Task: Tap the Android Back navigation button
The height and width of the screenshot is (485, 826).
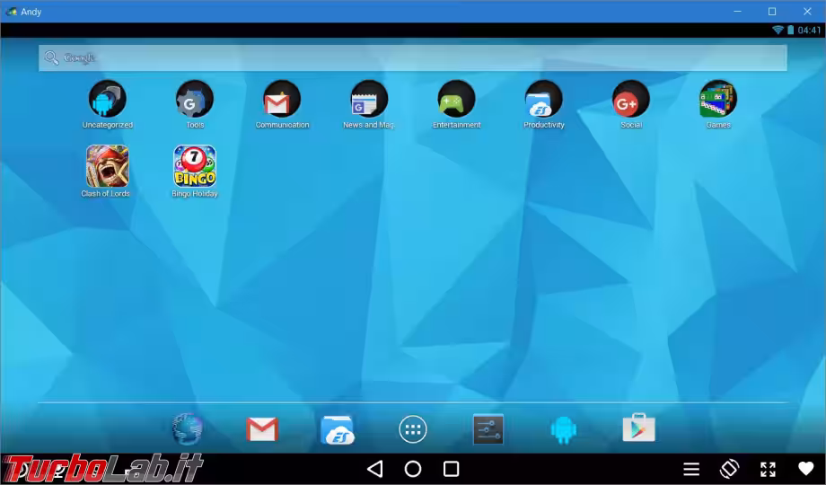Action: (375, 469)
